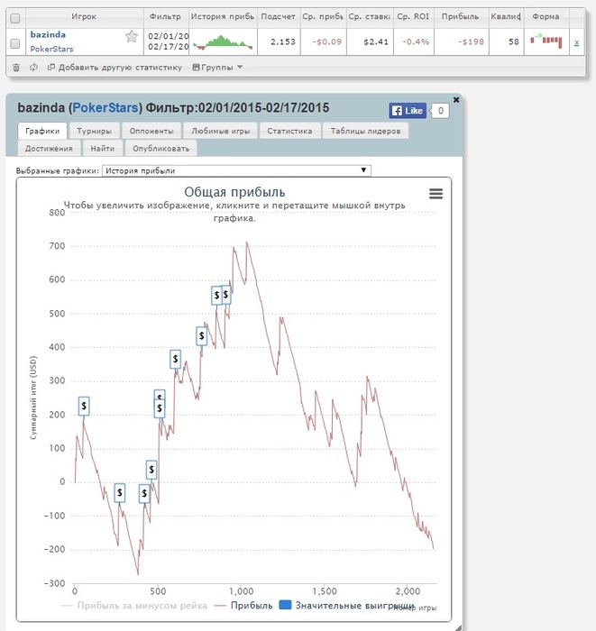Toggle legend item Прибыль series
The width and height of the screenshot is (596, 631).
pyautogui.click(x=243, y=606)
